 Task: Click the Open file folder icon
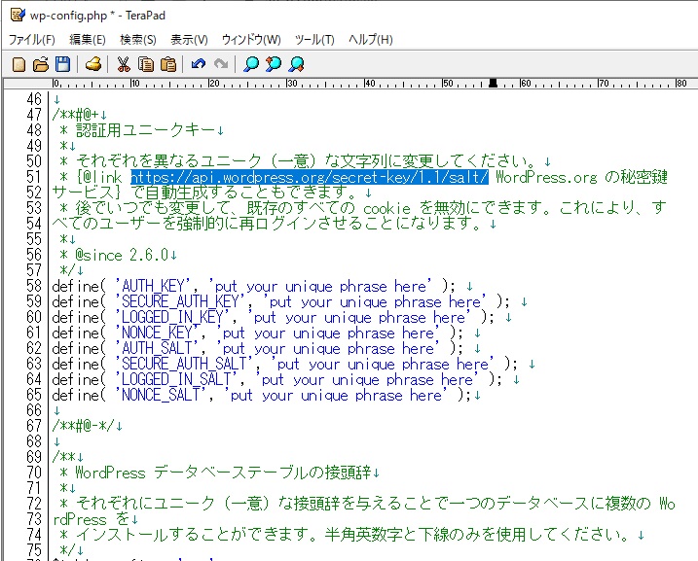click(41, 64)
